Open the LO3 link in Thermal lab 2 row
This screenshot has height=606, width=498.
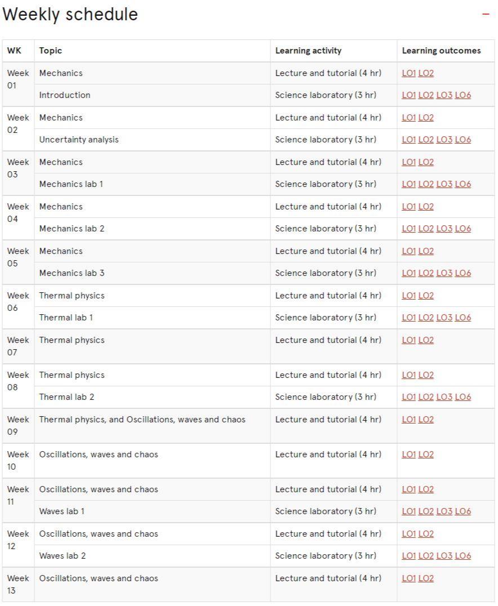tap(444, 397)
